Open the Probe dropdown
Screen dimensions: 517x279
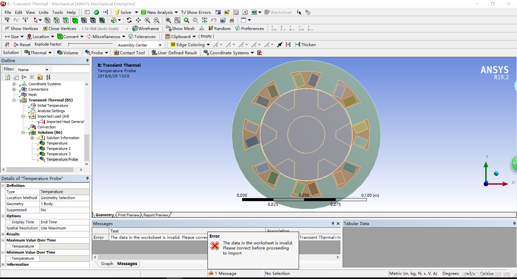pos(106,53)
